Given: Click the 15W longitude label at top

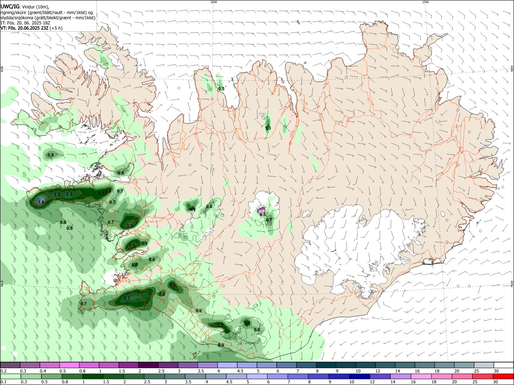Looking at the screenshot, I should pyautogui.click(x=425, y=2).
